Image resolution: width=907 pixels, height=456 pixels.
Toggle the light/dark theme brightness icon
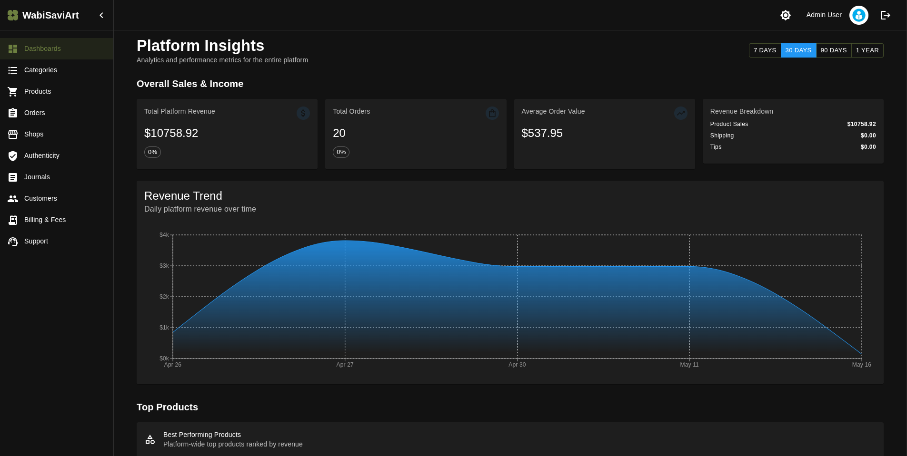(786, 15)
